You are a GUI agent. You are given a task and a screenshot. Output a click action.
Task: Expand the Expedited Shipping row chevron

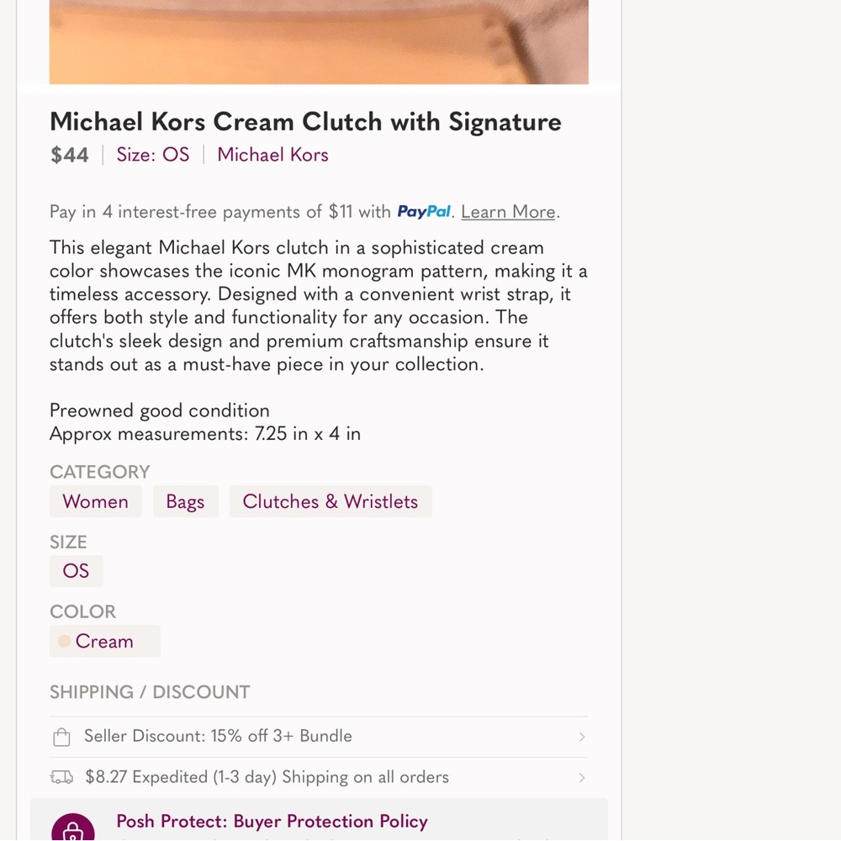(582, 778)
